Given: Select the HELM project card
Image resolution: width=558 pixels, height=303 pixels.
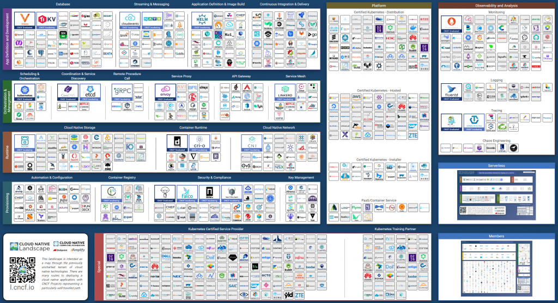Looking at the screenshot, I should coord(202,21).
